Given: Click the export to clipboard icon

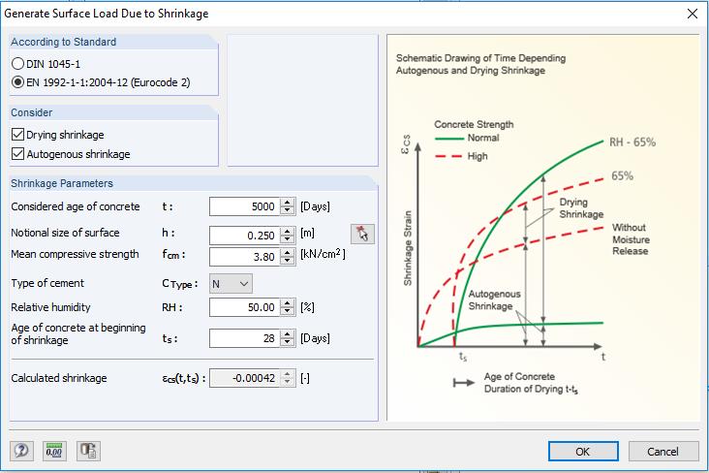Looking at the screenshot, I should point(88,451).
